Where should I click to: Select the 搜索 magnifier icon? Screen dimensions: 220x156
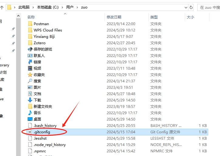point(30,81)
